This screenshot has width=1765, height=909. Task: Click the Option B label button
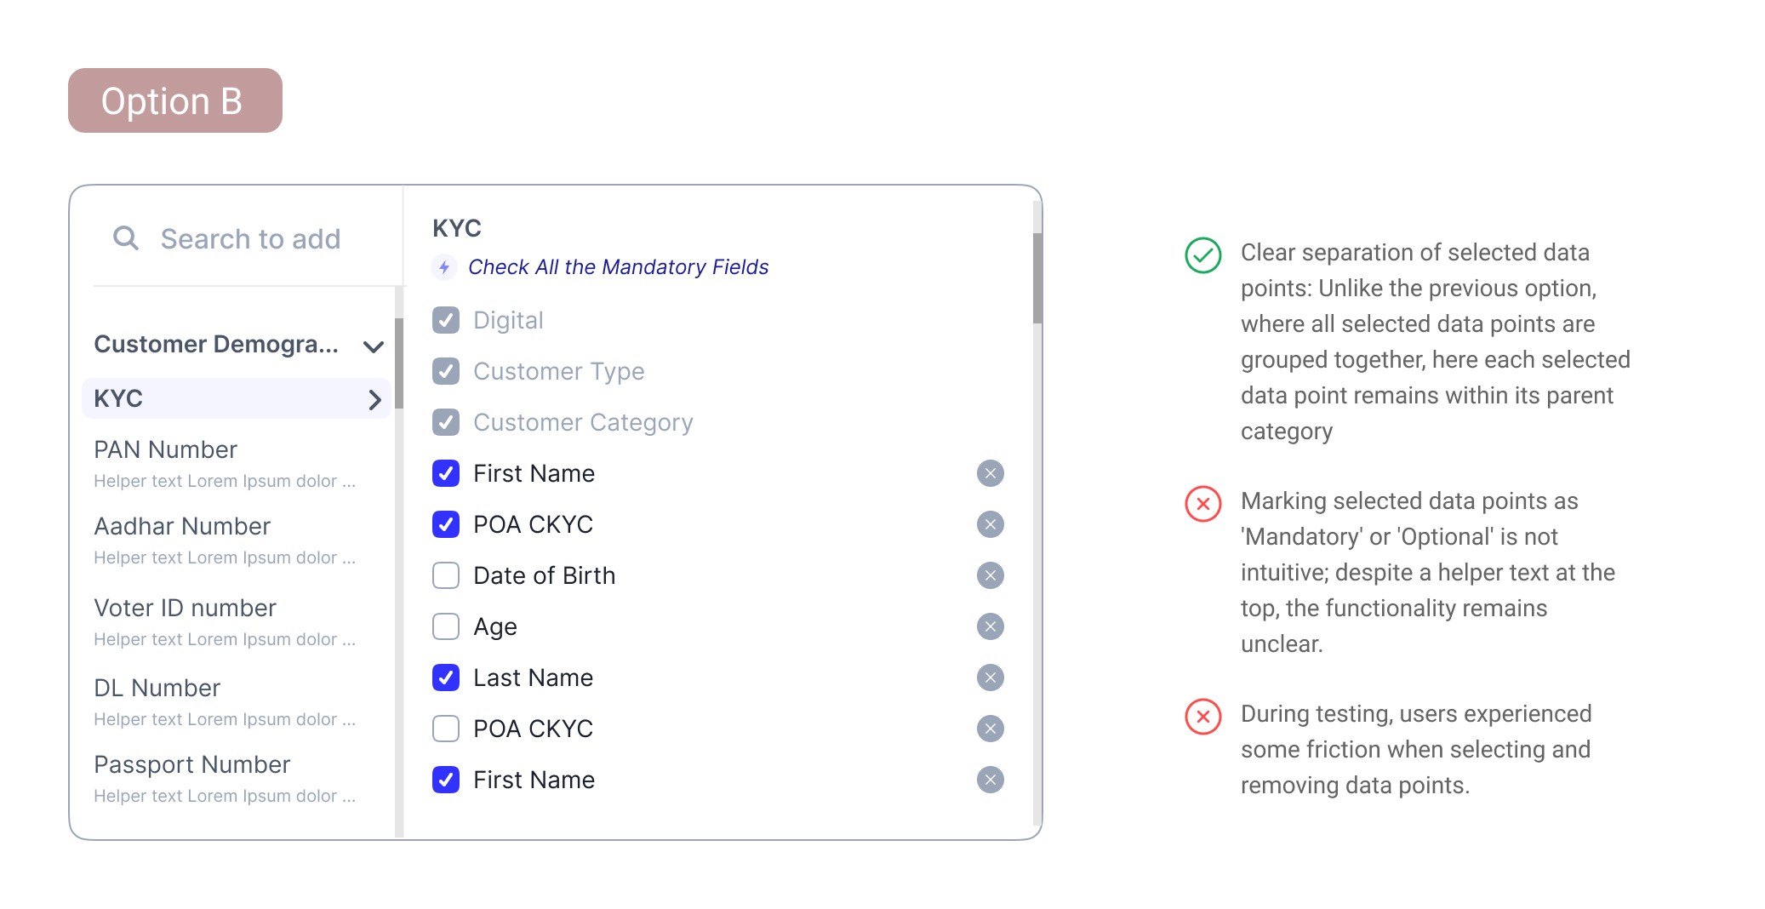(x=175, y=100)
